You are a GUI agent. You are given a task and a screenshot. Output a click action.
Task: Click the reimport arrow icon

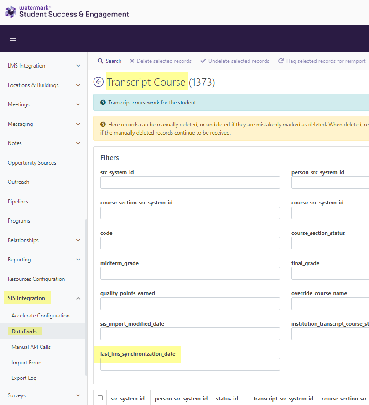(281, 61)
